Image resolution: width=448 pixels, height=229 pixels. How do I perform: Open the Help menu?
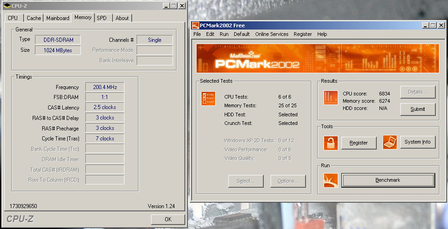pyautogui.click(x=322, y=34)
